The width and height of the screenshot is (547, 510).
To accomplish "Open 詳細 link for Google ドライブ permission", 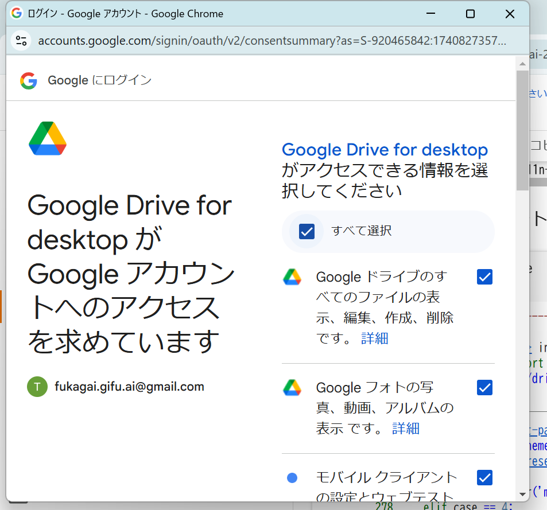I will (x=375, y=338).
